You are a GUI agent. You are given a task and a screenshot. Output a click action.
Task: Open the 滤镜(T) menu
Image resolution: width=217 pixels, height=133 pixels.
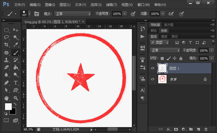click(111, 5)
